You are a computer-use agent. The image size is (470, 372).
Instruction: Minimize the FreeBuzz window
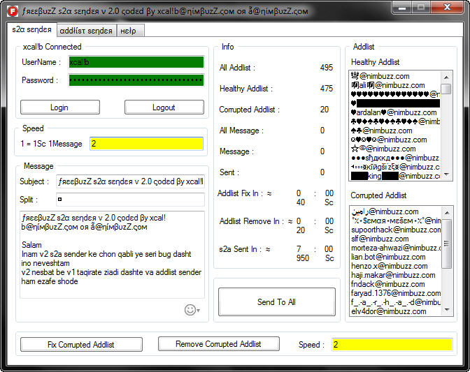pyautogui.click(x=402, y=7)
